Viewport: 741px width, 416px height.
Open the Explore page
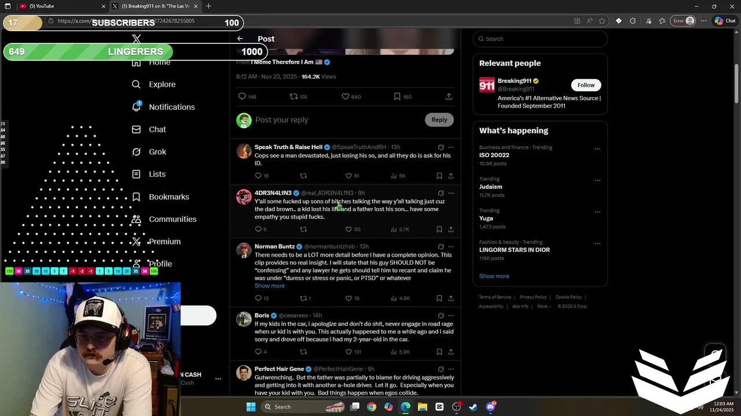[153, 84]
